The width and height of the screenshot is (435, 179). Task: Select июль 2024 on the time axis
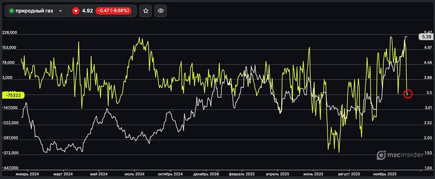point(135,174)
